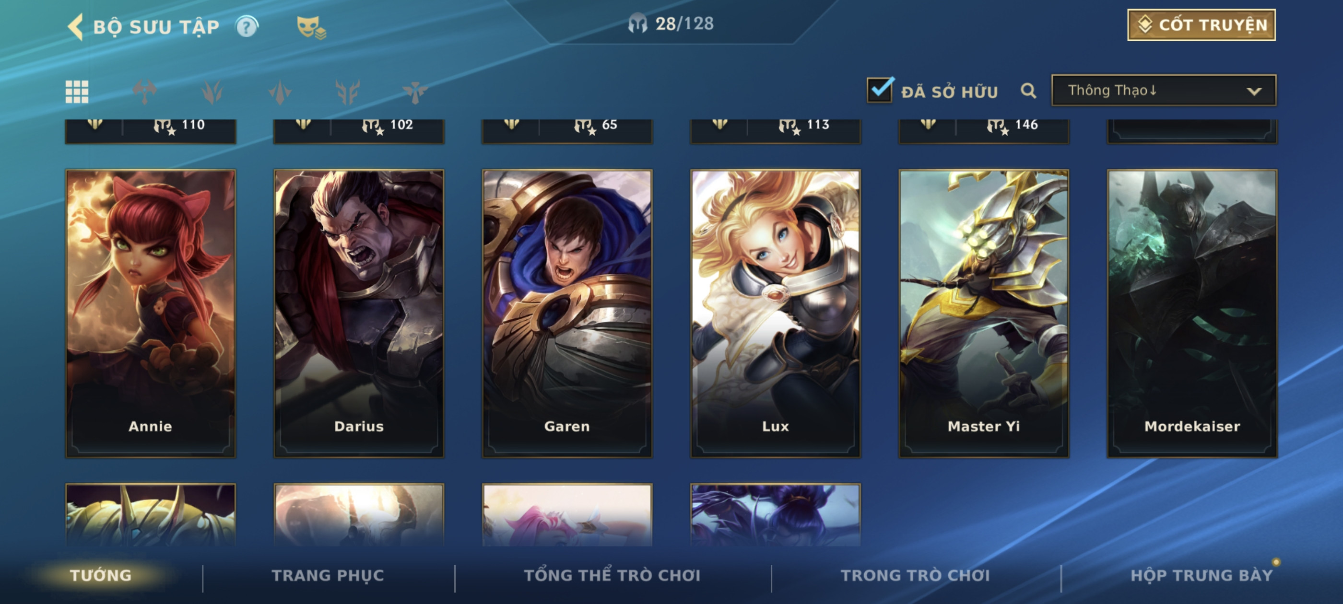Filter by the first role icon
The height and width of the screenshot is (604, 1343).
tap(144, 92)
